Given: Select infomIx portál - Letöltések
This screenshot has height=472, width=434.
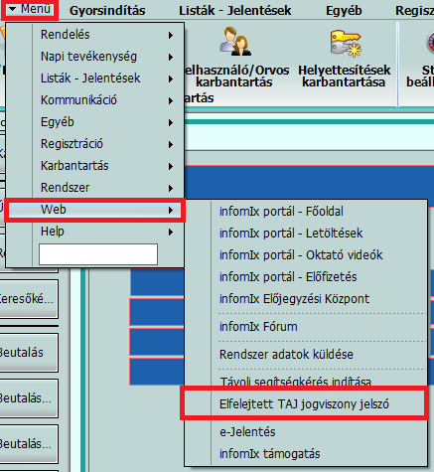Looking at the screenshot, I should (291, 234).
